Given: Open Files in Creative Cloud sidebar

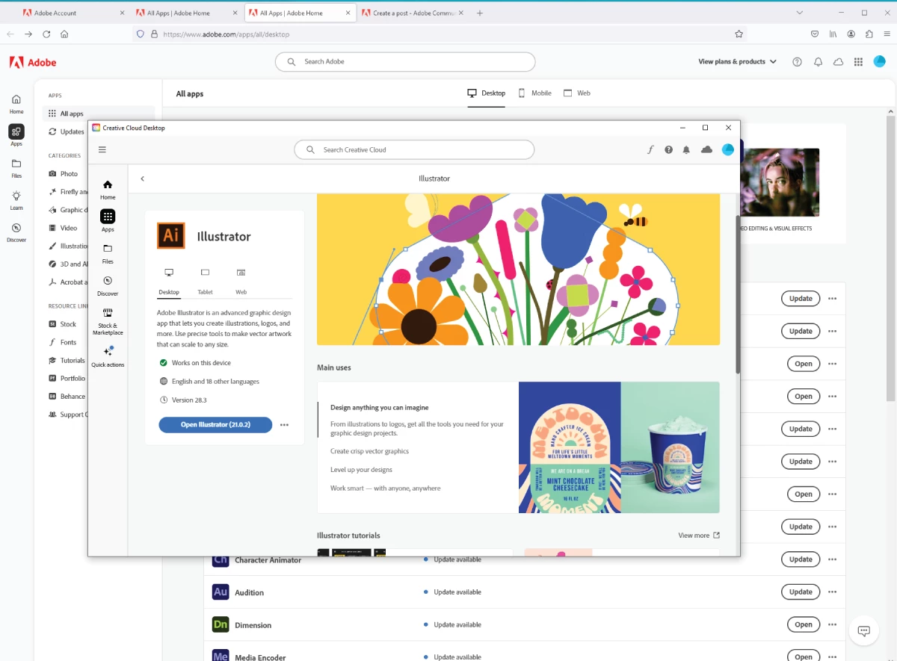Looking at the screenshot, I should pos(108,254).
